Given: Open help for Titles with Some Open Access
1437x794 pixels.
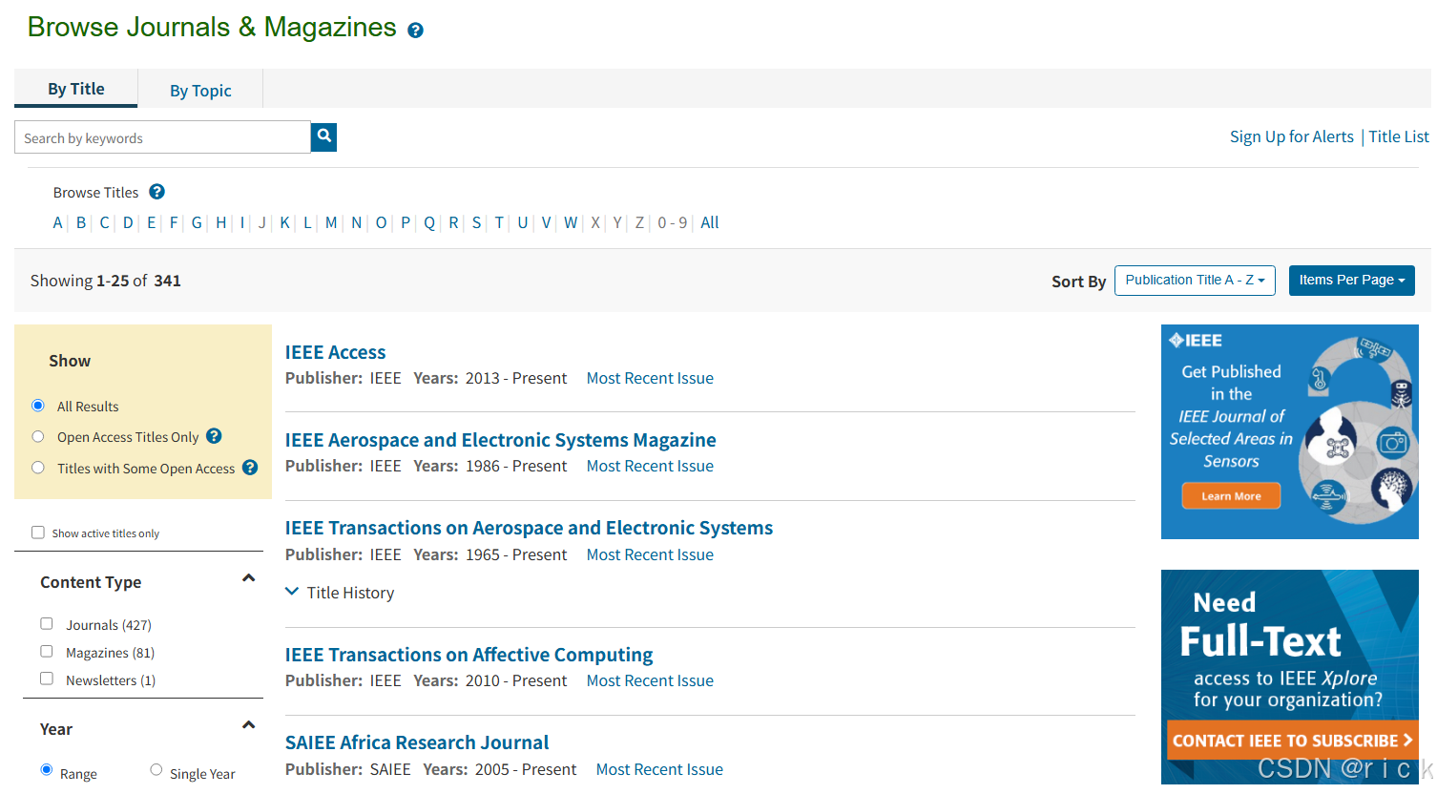Looking at the screenshot, I should (x=250, y=468).
